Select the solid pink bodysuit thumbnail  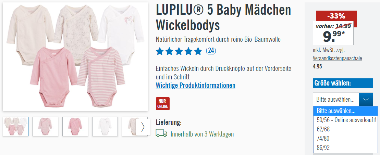coord(75,126)
